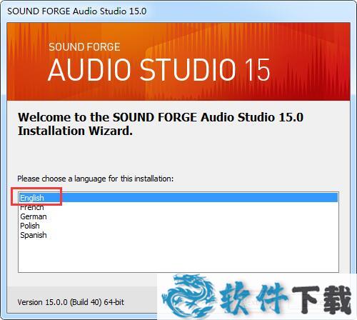Click the blue 软件 watermark text
The width and height of the screenshot is (357, 320).
coord(253,297)
